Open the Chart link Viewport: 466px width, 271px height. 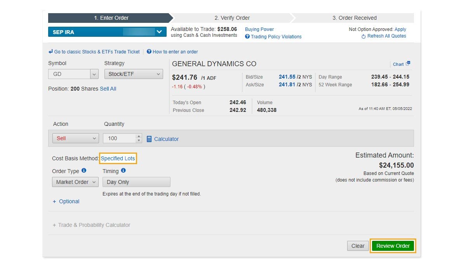[398, 64]
